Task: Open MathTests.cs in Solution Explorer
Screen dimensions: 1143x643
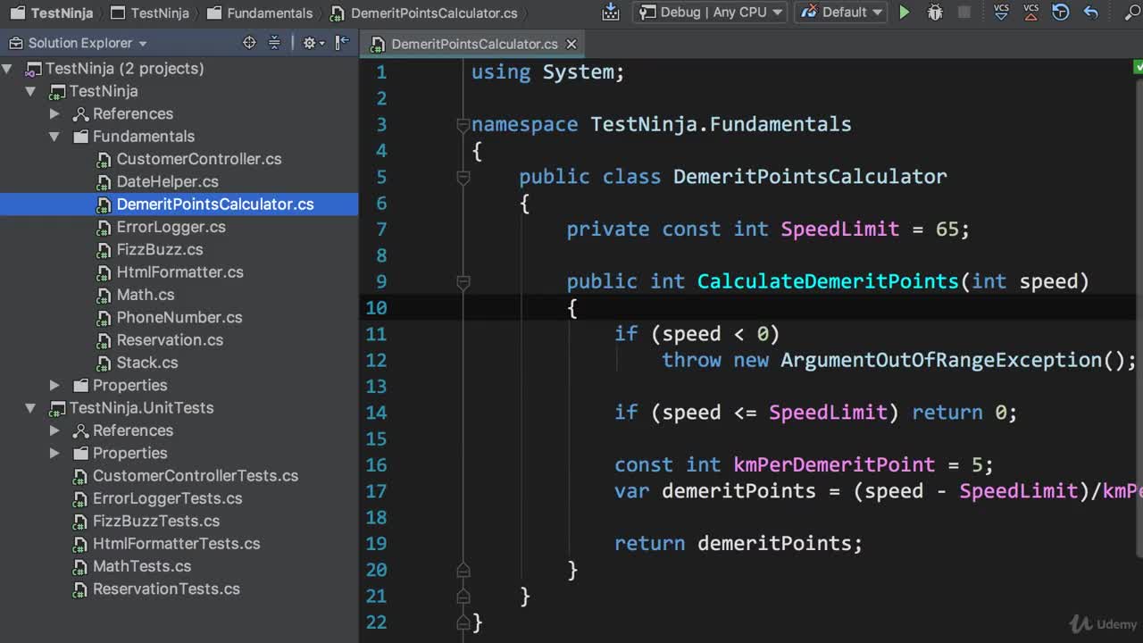Action: (x=142, y=566)
